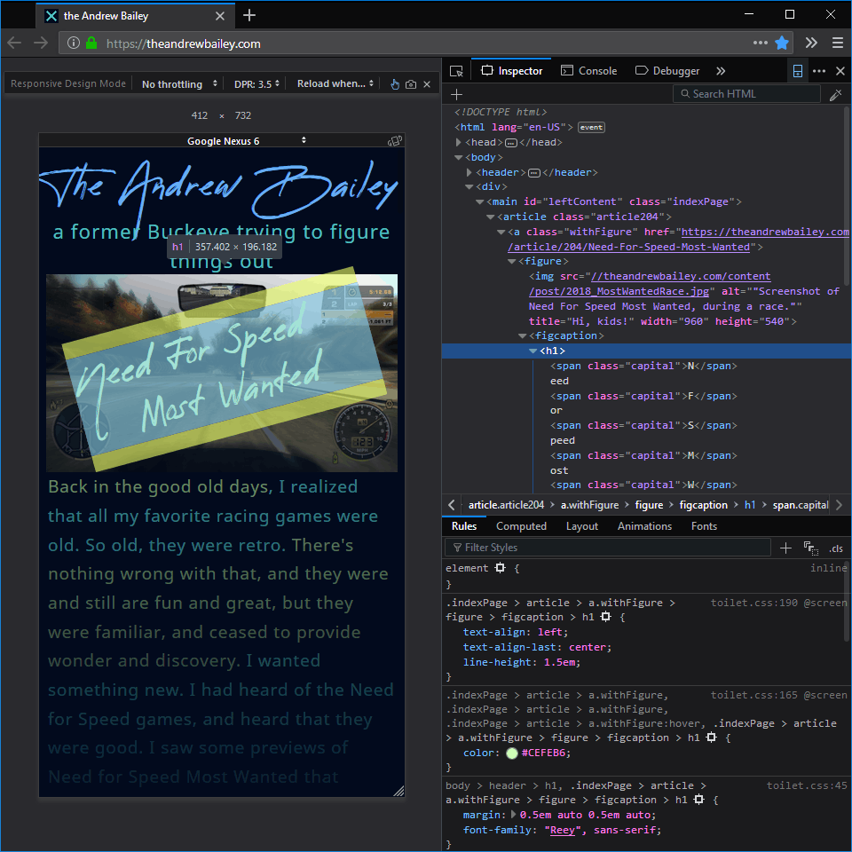Click the toilet.css:45 source link
This screenshot has width=852, height=852.
(x=807, y=785)
